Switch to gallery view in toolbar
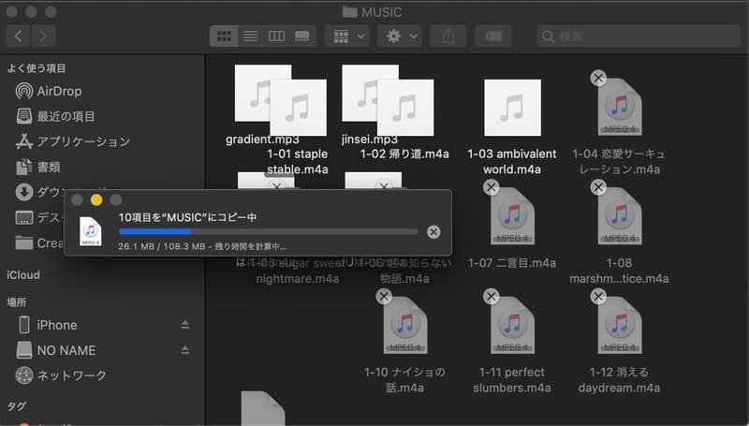Image resolution: width=749 pixels, height=426 pixels. click(x=302, y=37)
